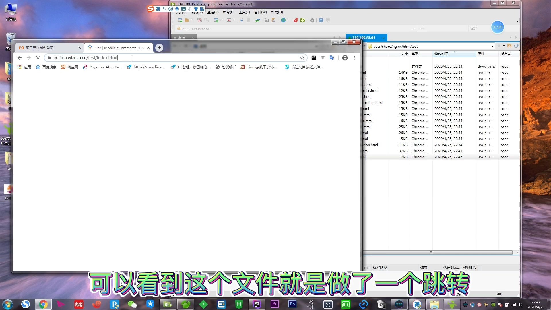
Task: Open the 工具(T) menu
Action: 244,12
